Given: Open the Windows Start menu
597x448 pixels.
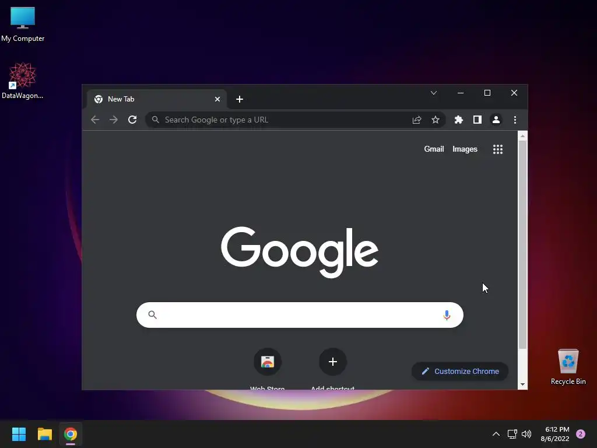Looking at the screenshot, I should [19, 434].
